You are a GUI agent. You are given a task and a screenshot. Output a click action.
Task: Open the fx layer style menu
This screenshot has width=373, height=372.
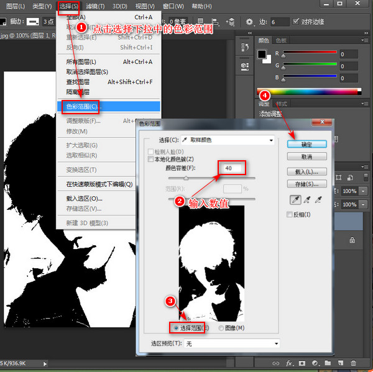pos(289,363)
